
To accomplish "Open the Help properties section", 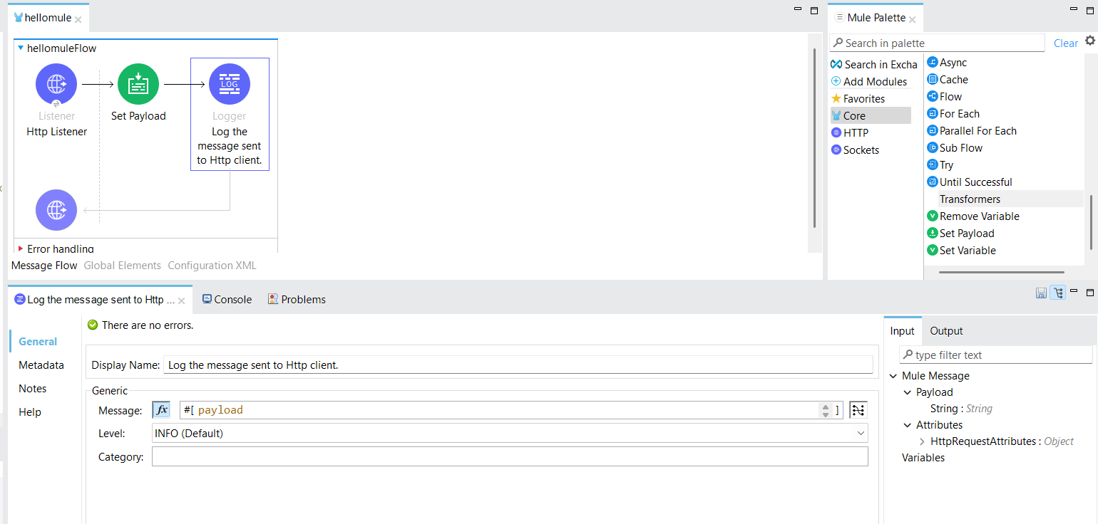I will [x=30, y=412].
